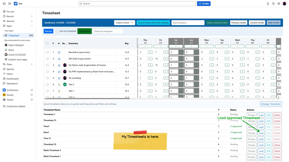The image size is (289, 162).
Task: Click the Refresh button
Action: [49, 31]
